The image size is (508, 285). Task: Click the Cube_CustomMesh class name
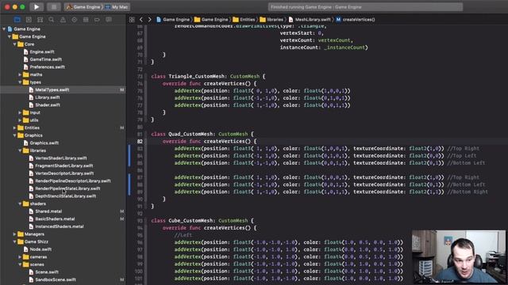(190, 220)
